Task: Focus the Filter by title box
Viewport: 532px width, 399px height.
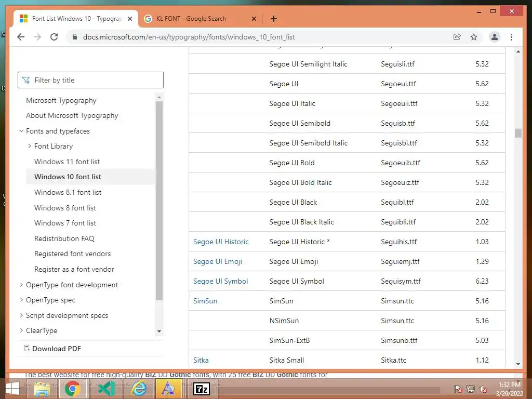Action: 90,80
